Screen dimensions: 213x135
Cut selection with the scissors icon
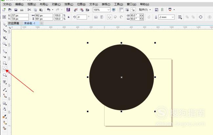(x=29, y=10)
